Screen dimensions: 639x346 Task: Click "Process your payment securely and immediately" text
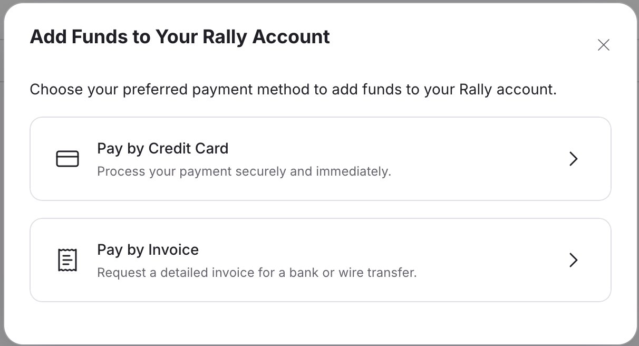[244, 171]
